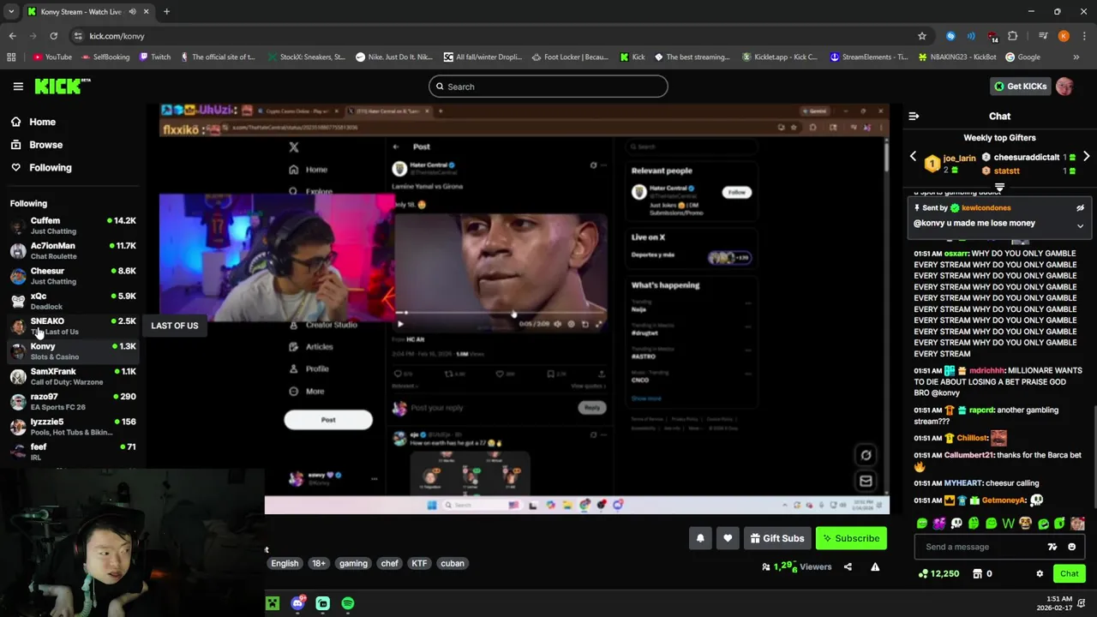
Task: Open the browser tab search dropdown
Action: coord(11,12)
